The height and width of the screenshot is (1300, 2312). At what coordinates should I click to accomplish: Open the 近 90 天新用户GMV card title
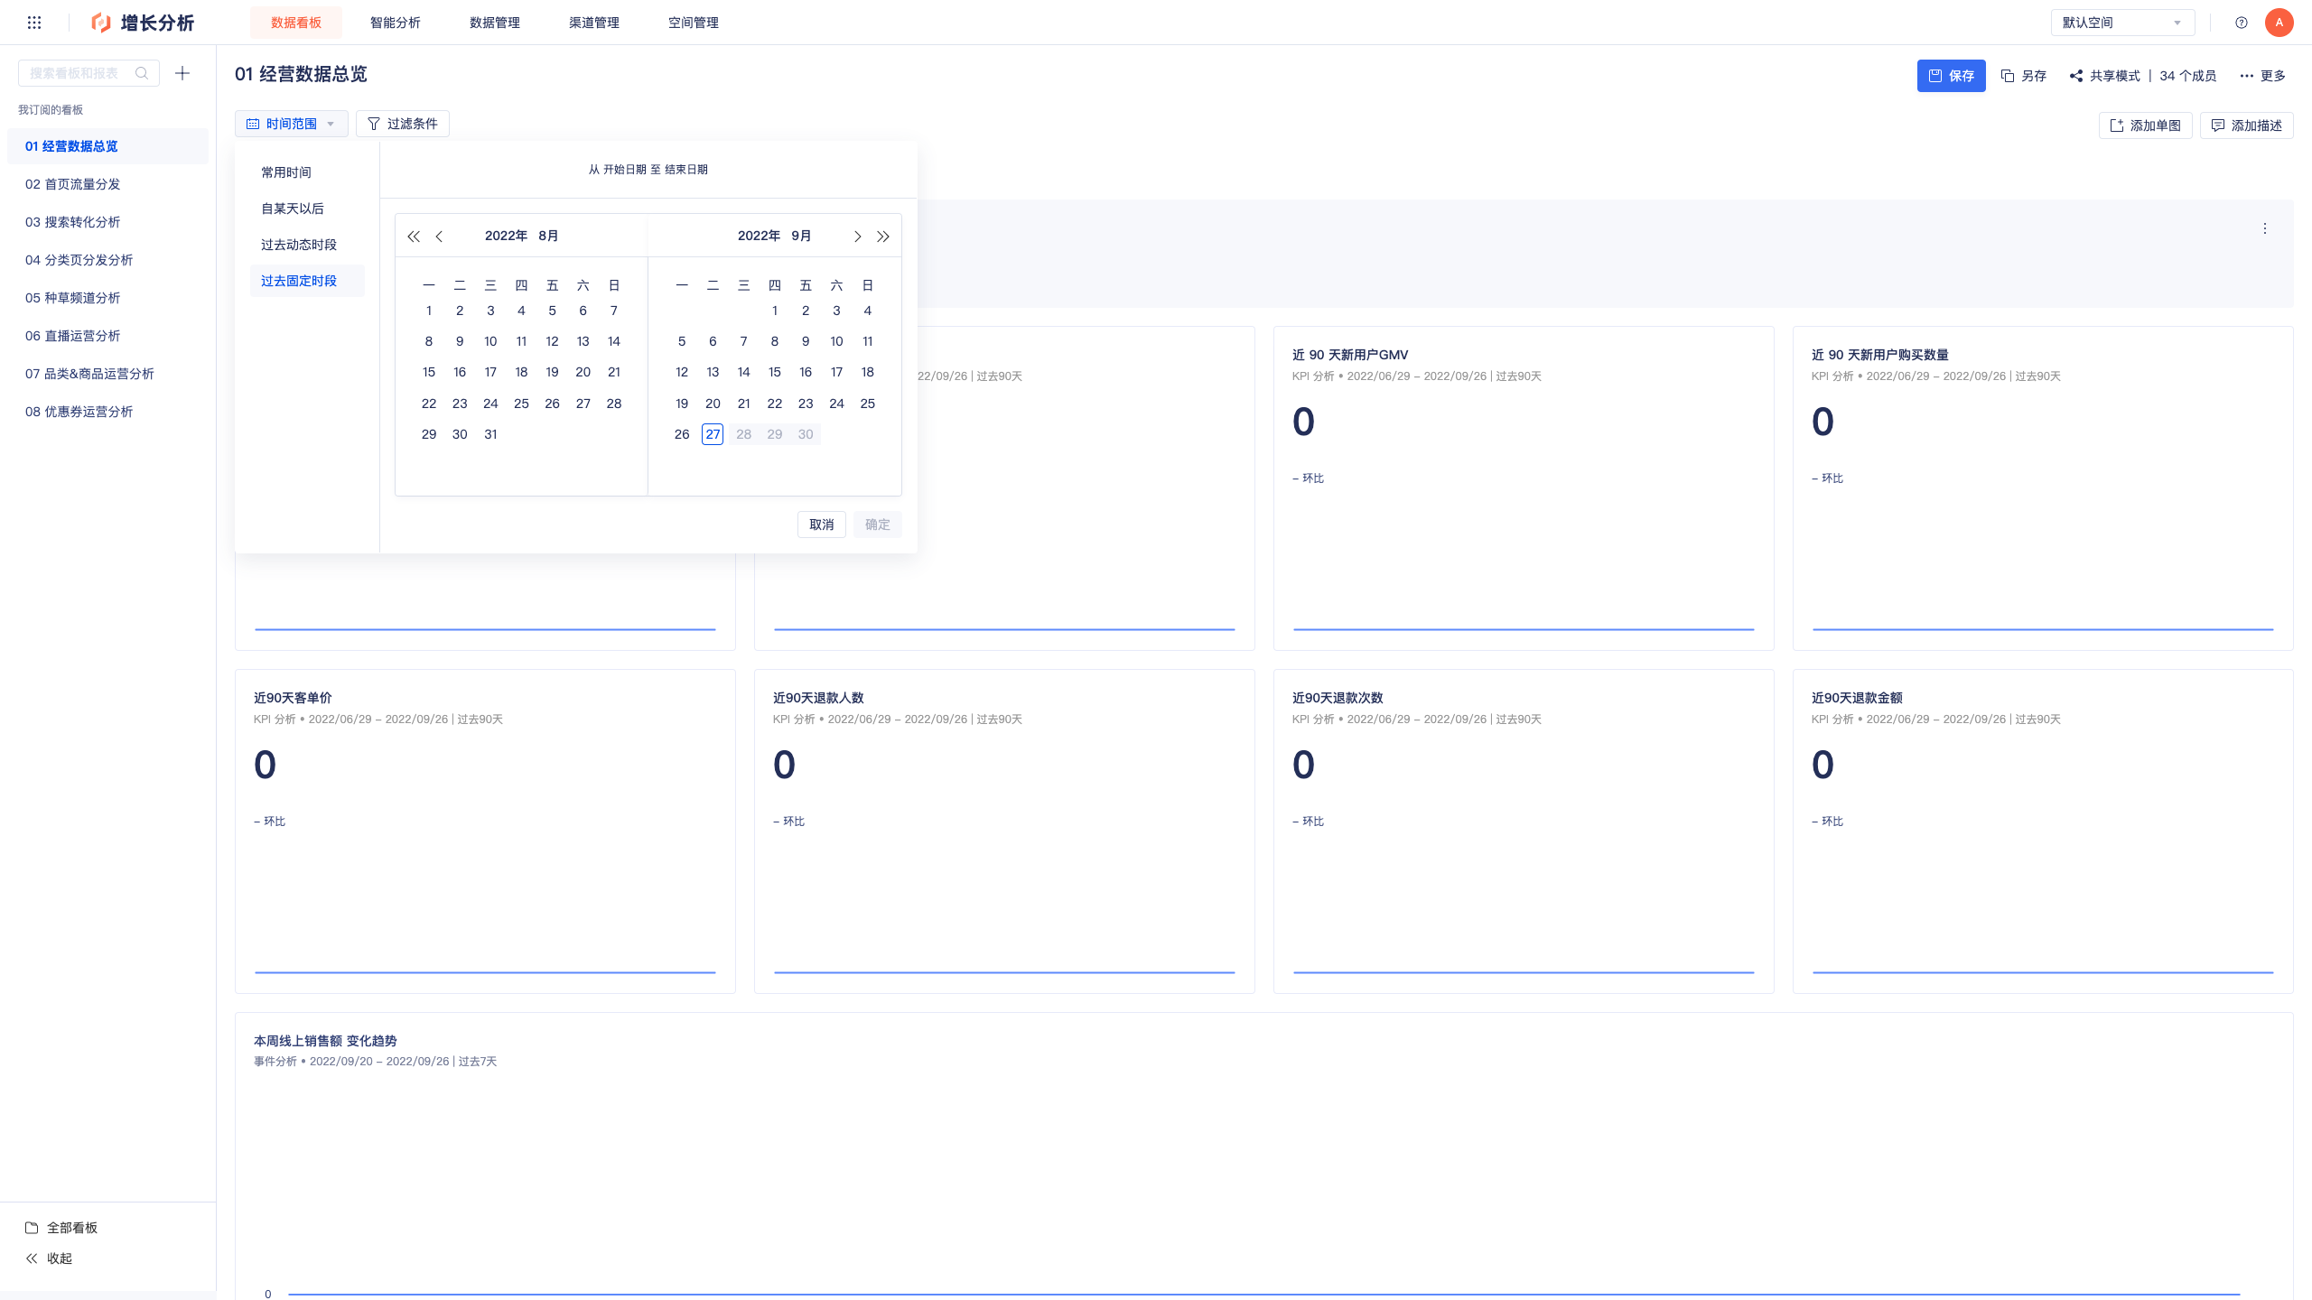1350,355
